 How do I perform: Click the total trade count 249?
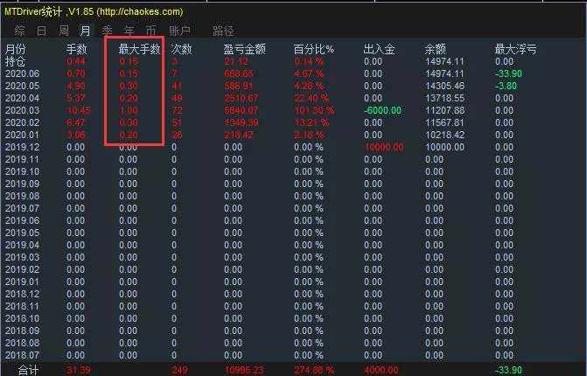tap(179, 371)
